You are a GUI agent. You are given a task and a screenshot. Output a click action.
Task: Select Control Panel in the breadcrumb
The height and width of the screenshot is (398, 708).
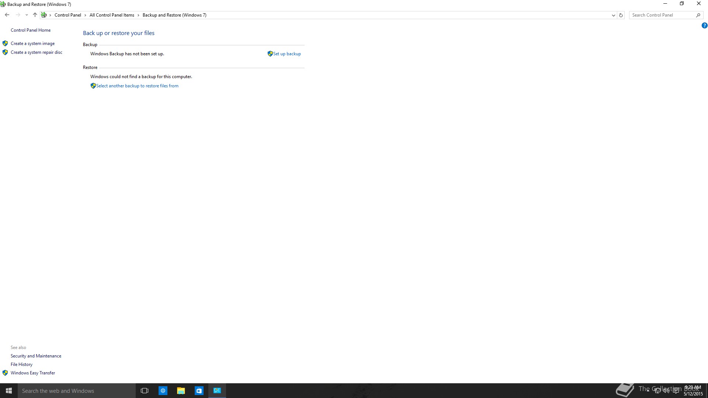[68, 15]
